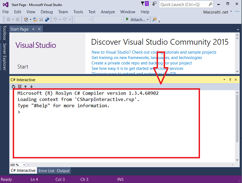Image resolution: width=242 pixels, height=183 pixels.
Task: Click the Undo toolbar icon
Action: click(55, 20)
